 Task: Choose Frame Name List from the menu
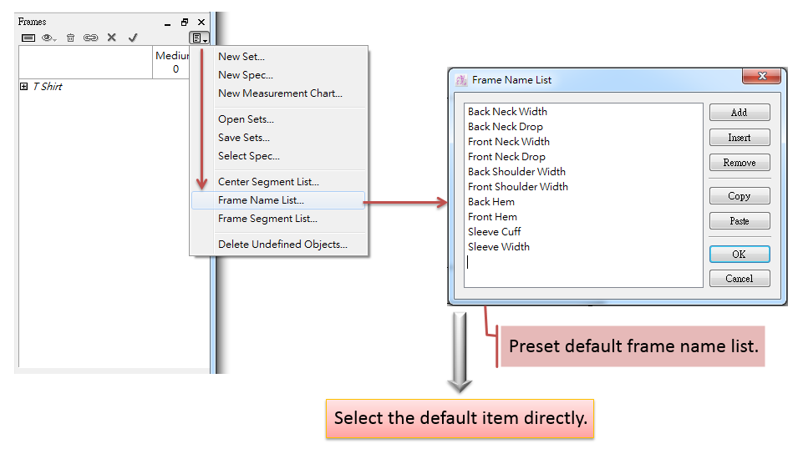coord(261,200)
